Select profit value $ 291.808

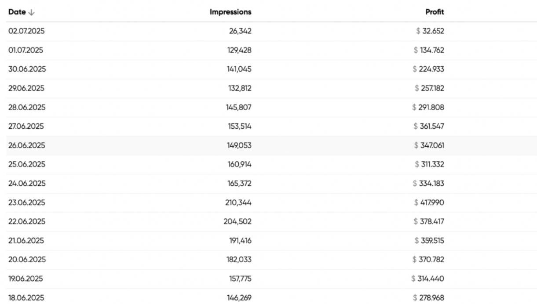tap(428, 107)
